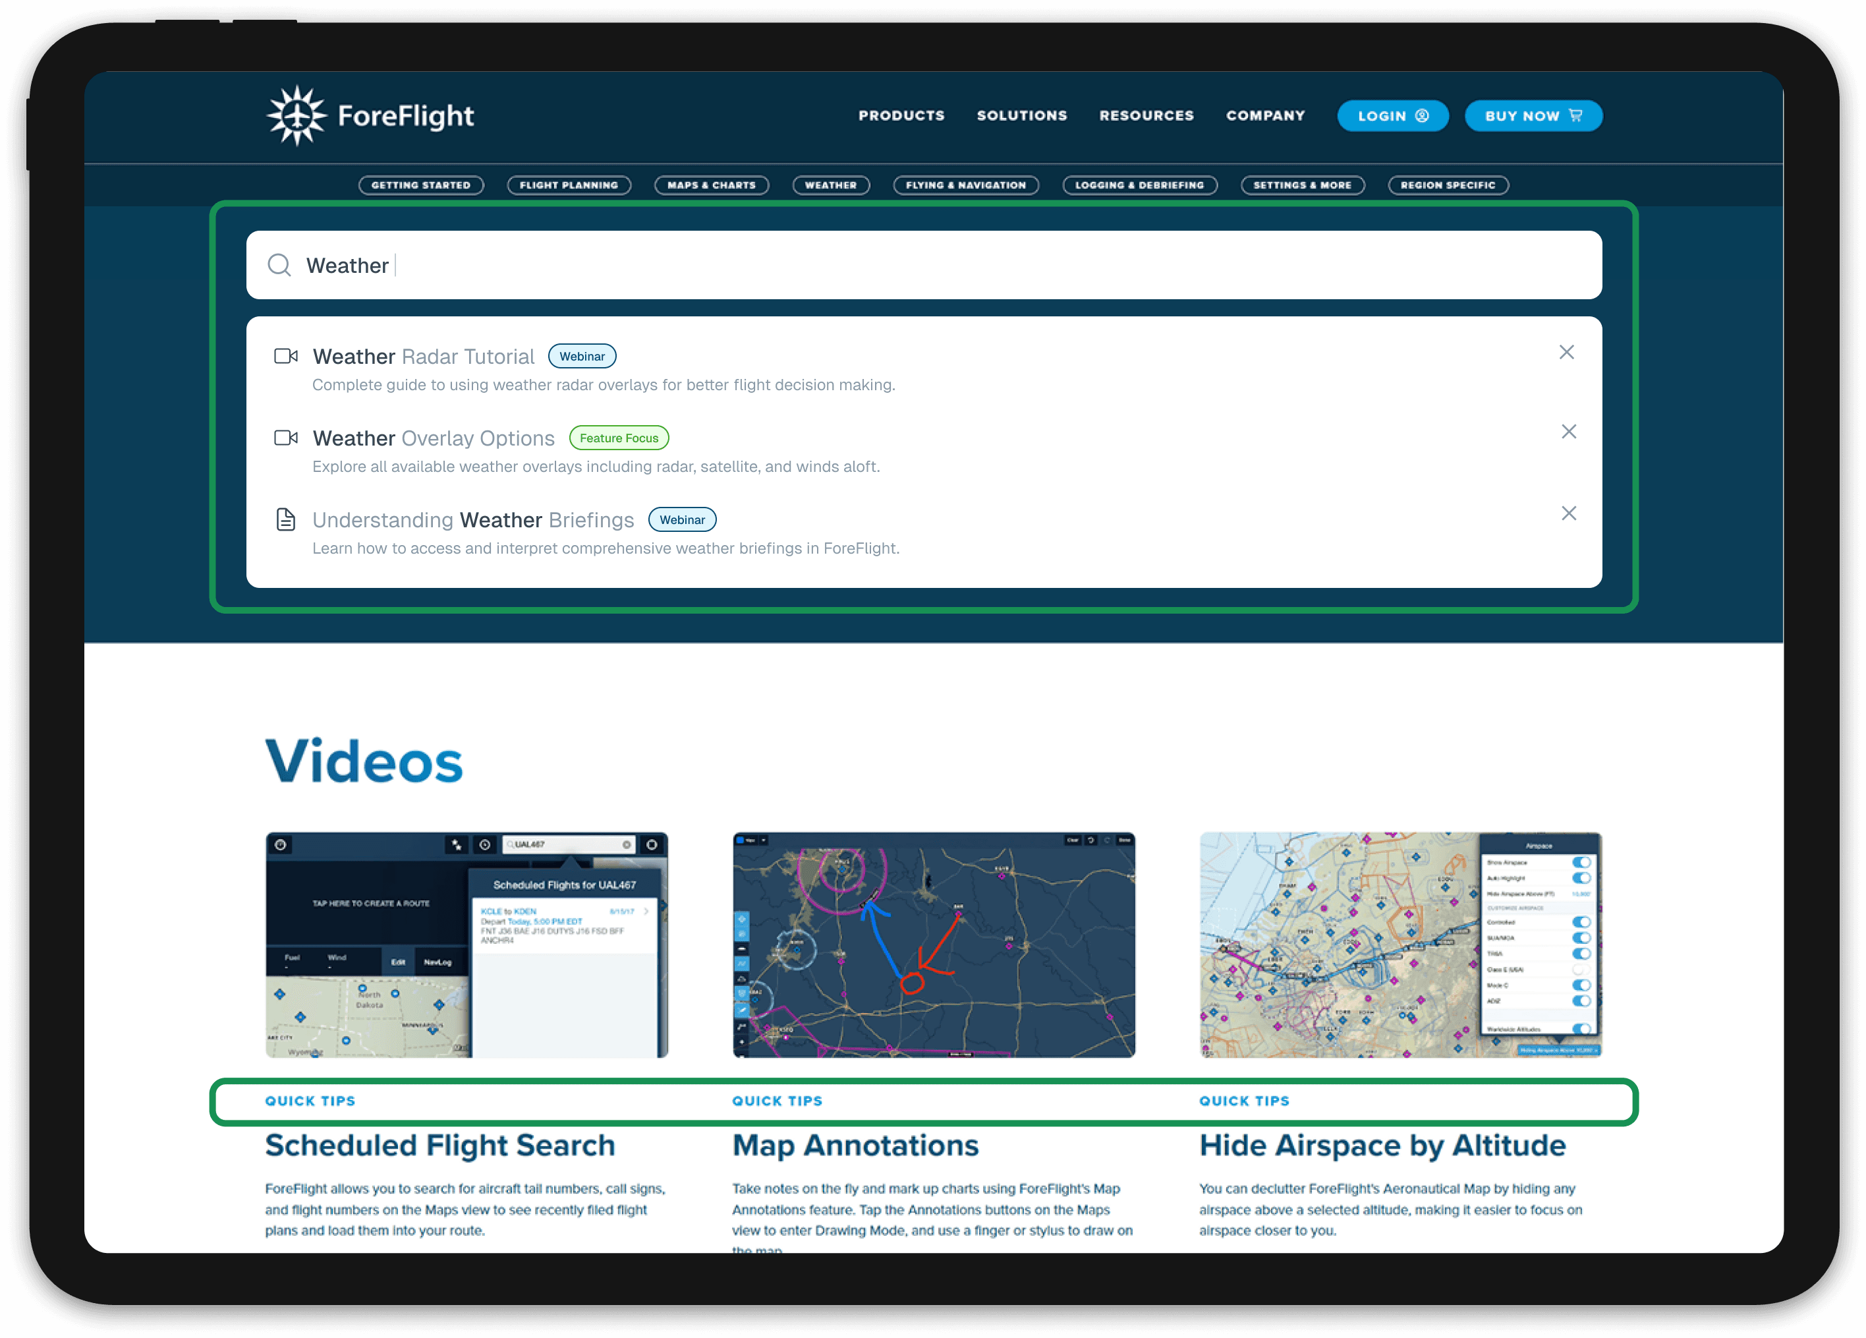Image resolution: width=1866 pixels, height=1338 pixels.
Task: Open the Solutions menu
Action: tap(1022, 116)
